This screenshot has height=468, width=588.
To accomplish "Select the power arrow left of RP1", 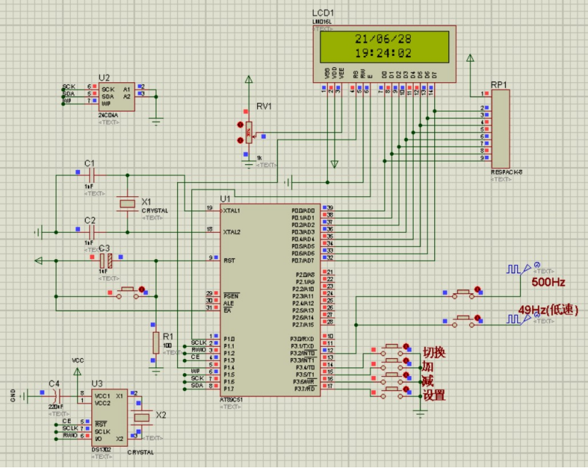I will click(470, 58).
